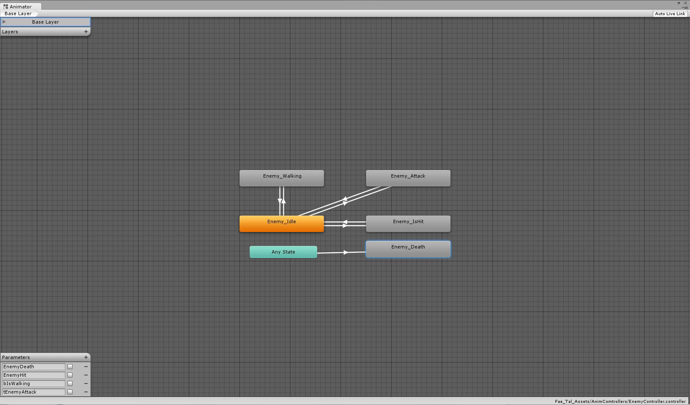Image resolution: width=690 pixels, height=405 pixels.
Task: Remove the EnemyDeath parameter
Action: coord(86,367)
